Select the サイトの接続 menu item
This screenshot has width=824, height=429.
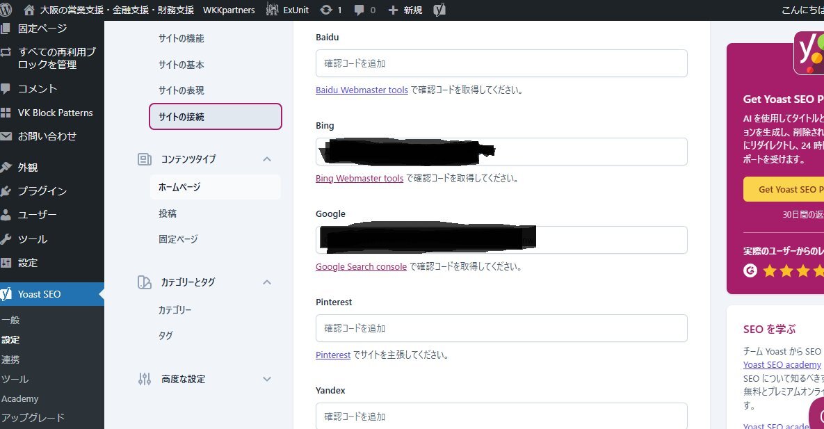coord(216,117)
